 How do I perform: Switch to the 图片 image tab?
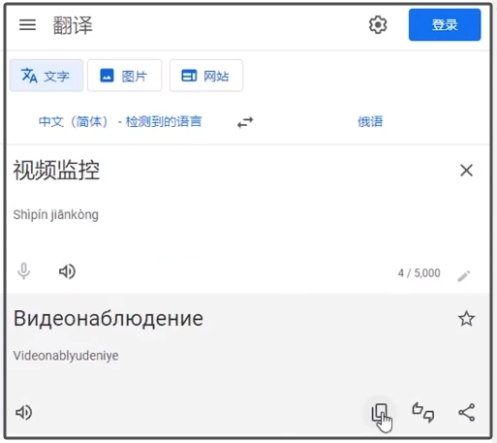(124, 76)
